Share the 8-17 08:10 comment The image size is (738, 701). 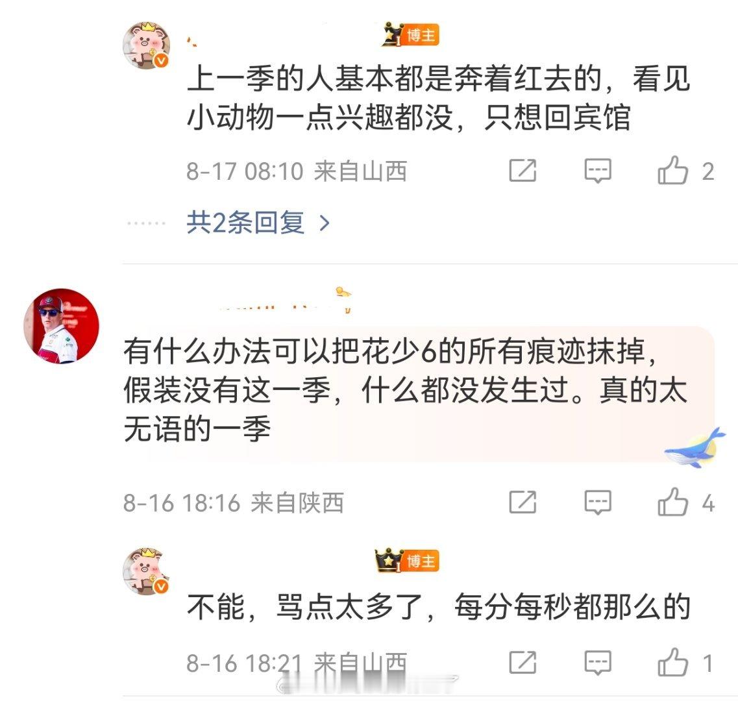523,171
